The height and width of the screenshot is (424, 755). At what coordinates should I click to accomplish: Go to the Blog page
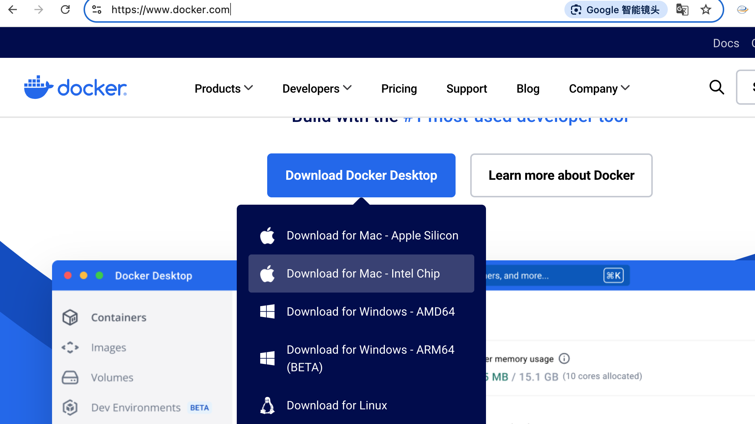coord(528,89)
